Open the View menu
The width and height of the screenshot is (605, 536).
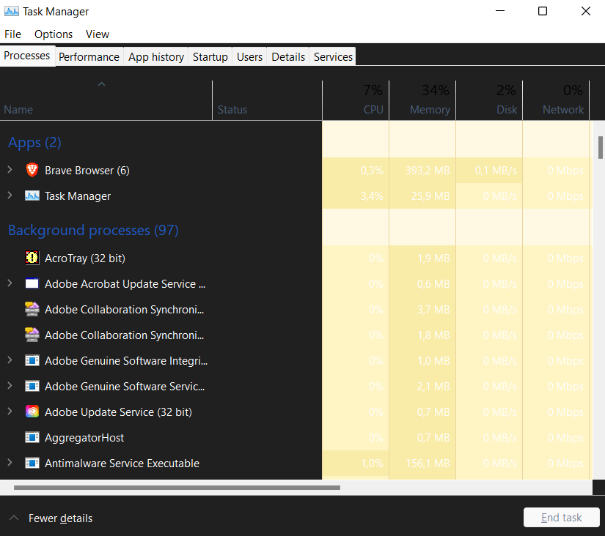[98, 34]
